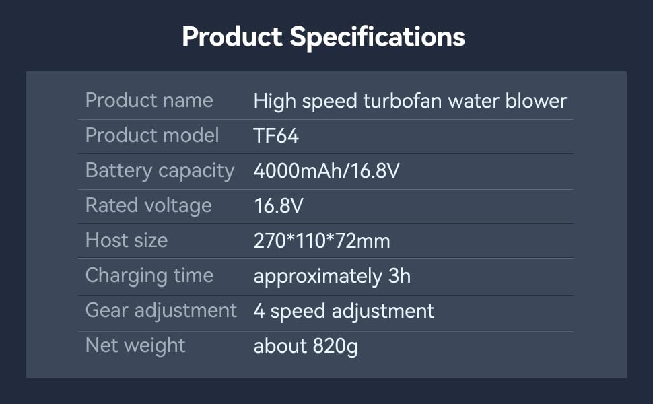Select the Product name label
Viewport: 653px width, 404px height.
coord(149,100)
